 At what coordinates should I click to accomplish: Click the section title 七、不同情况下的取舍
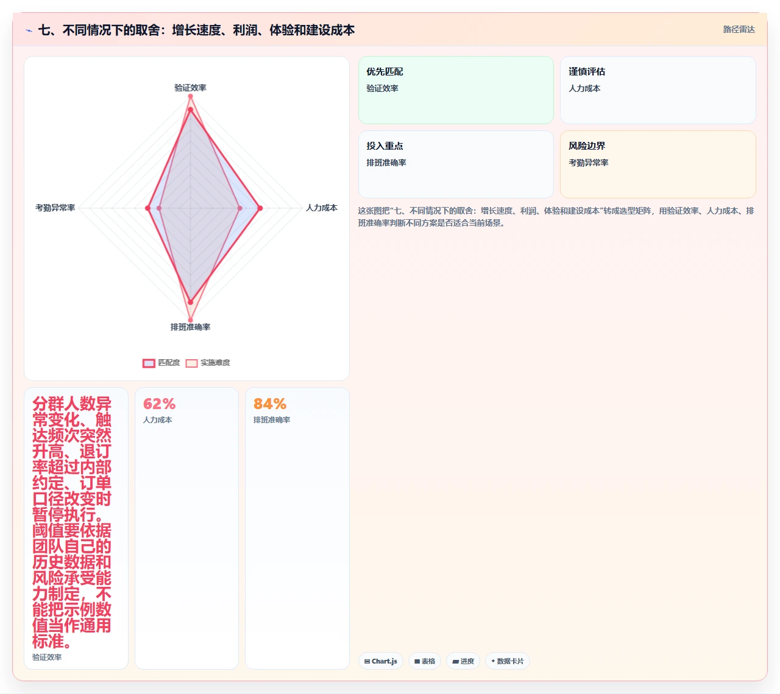[x=196, y=30]
